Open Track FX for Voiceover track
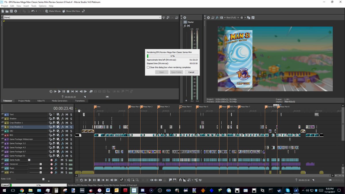Screen dimensions: 345x194 [56, 164]
